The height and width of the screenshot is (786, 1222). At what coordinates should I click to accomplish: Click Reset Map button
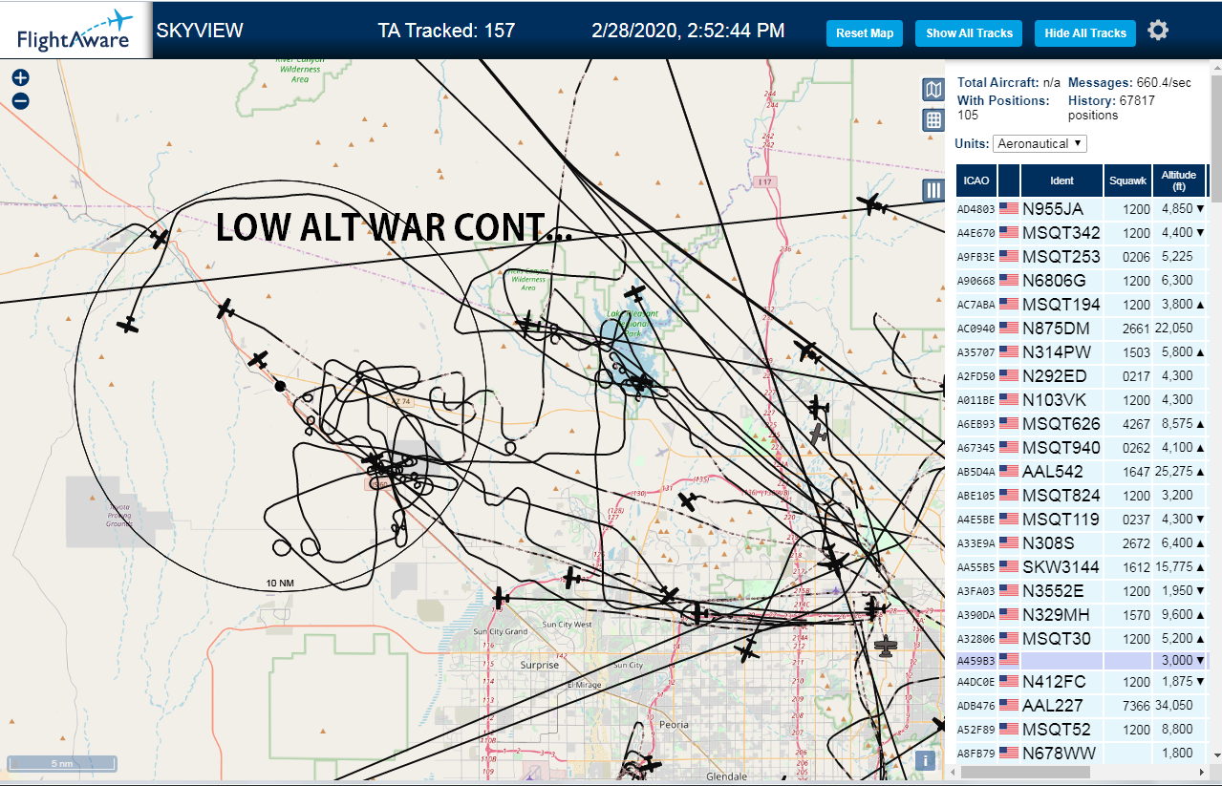click(x=865, y=33)
